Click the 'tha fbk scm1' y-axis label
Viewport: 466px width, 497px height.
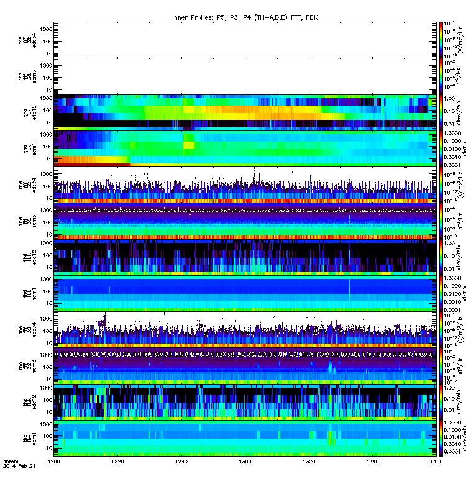point(30,149)
